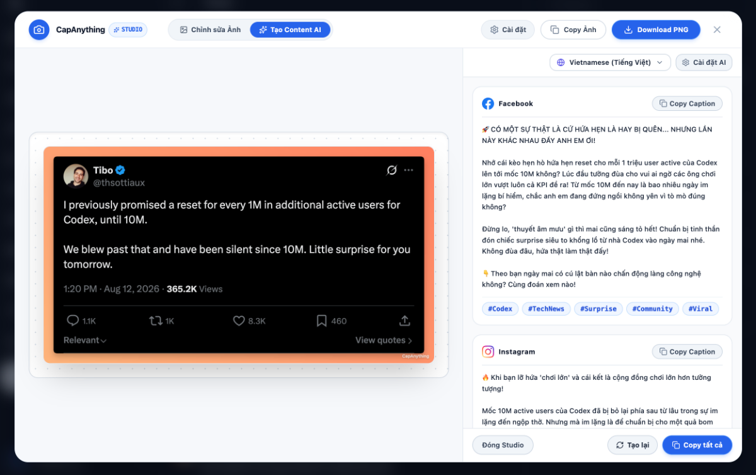Open the Cài đặt AI button
Screen dimensions: 756x475
tap(704, 62)
